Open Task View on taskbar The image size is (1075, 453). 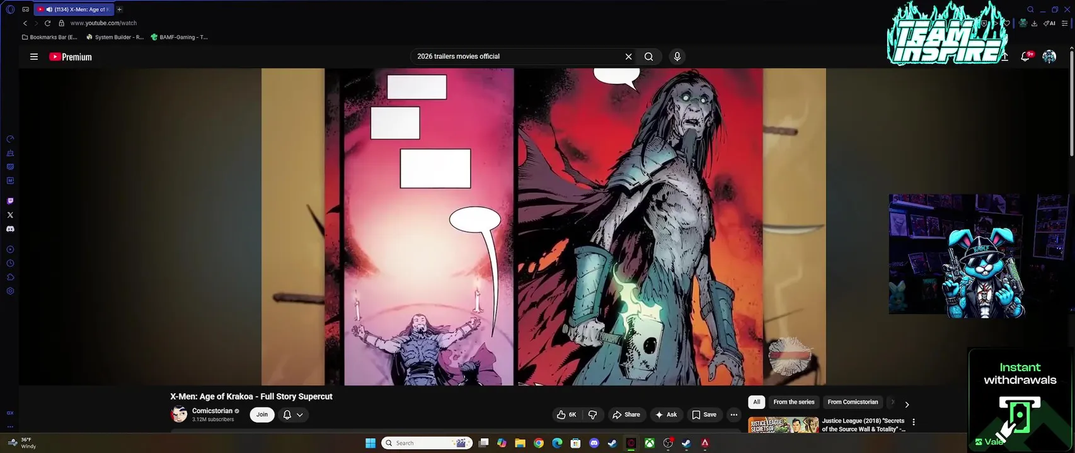click(x=483, y=443)
